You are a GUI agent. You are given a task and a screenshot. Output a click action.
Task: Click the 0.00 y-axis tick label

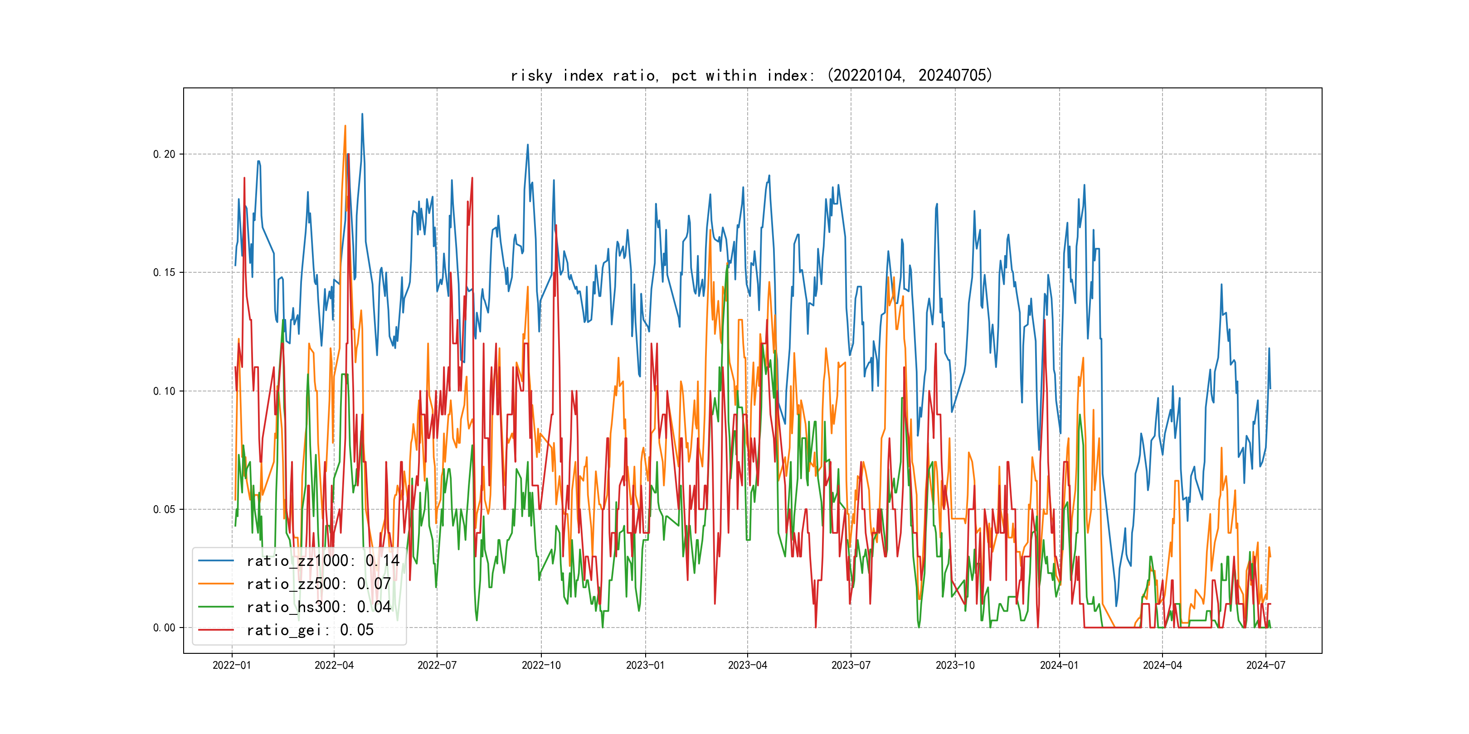164,628
